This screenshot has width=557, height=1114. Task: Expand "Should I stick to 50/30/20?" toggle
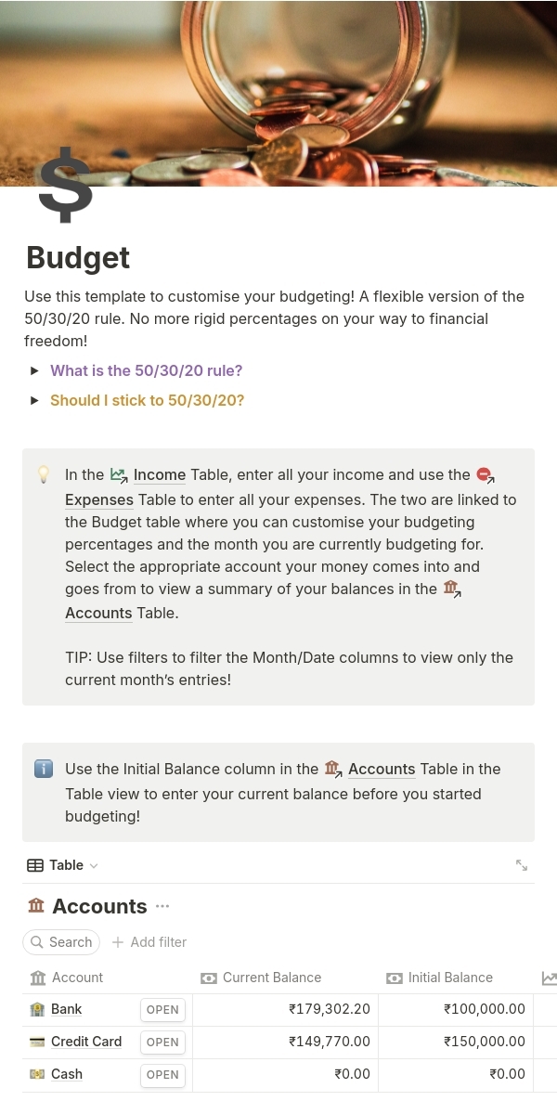(34, 401)
